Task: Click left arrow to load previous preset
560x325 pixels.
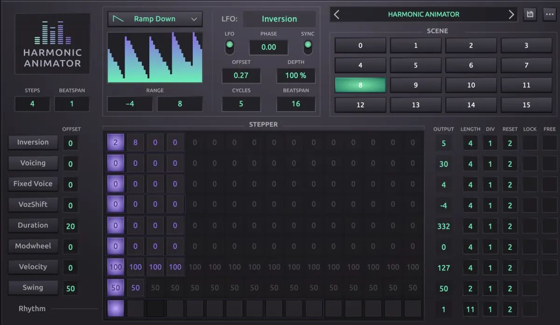Action: click(x=336, y=14)
